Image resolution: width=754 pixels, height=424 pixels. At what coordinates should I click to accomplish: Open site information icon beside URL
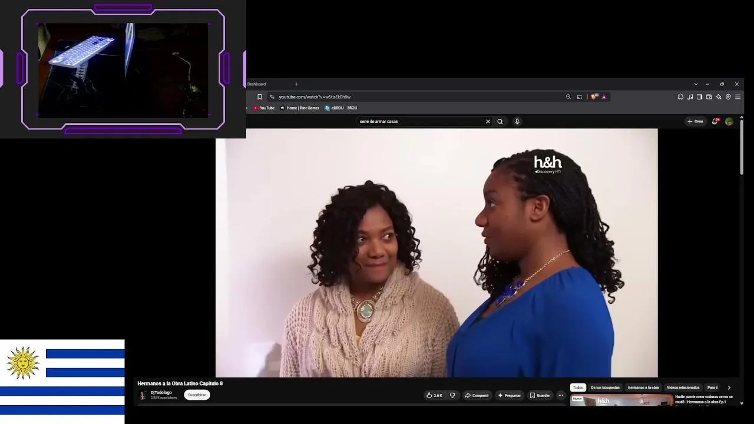point(272,97)
